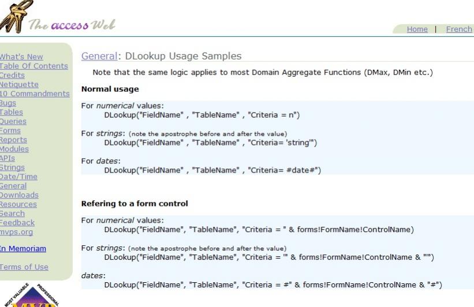Navigate to the Bugs section

point(8,103)
